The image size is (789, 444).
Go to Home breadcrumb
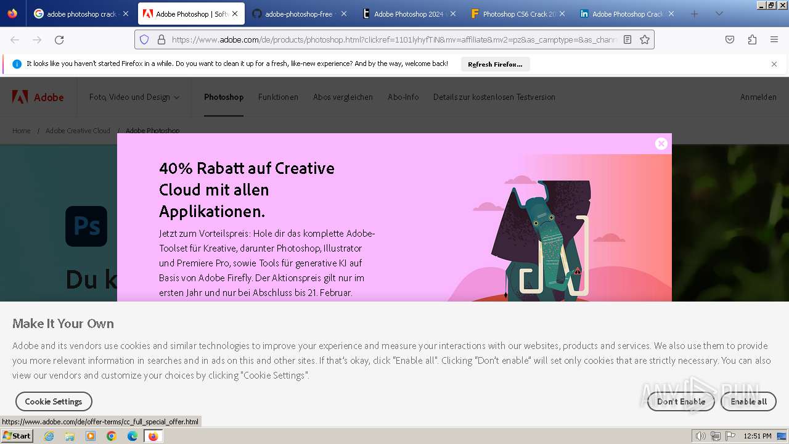22,131
